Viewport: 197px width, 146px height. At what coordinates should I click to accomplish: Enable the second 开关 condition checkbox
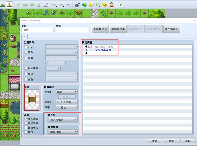[26, 52]
